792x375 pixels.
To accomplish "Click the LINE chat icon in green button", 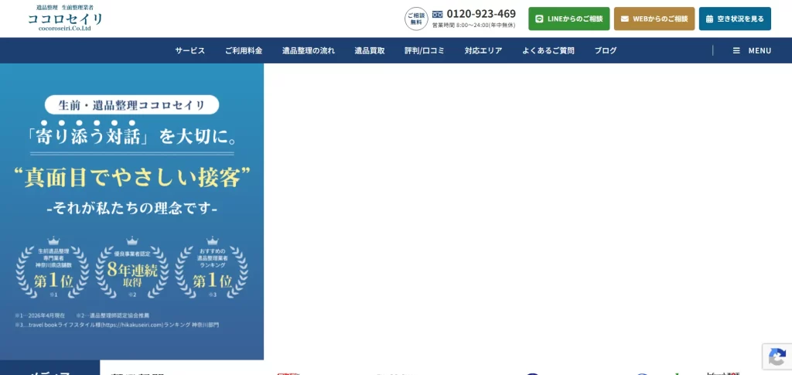I will (539, 19).
